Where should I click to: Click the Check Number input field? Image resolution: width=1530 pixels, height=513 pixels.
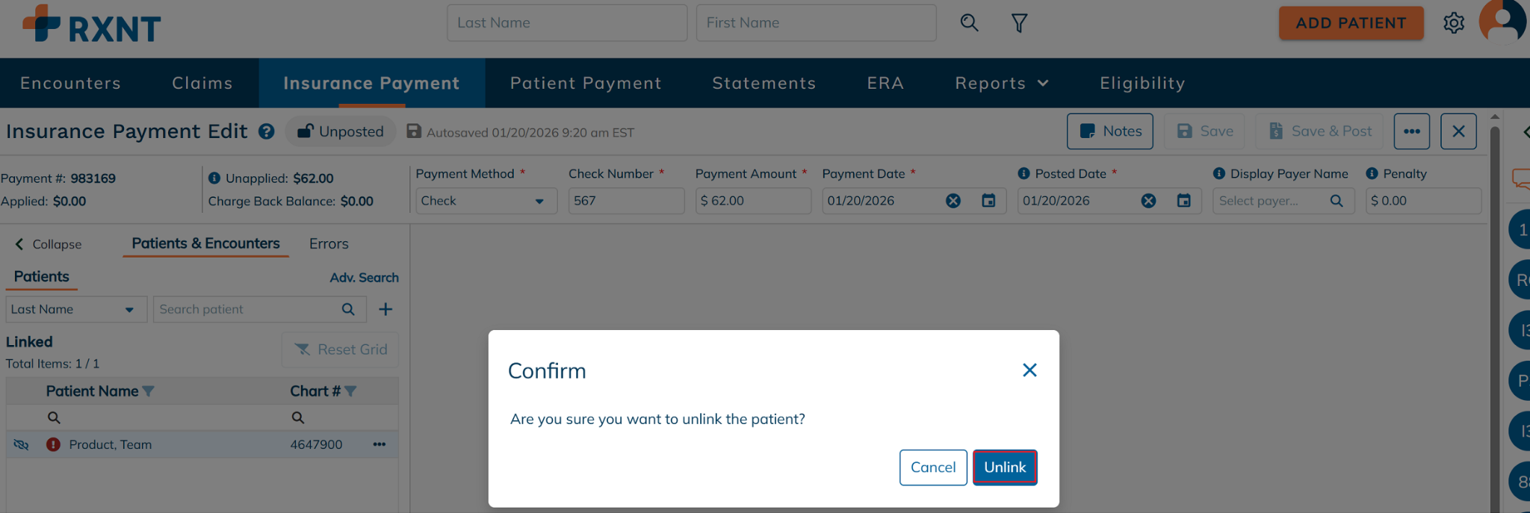tap(625, 201)
